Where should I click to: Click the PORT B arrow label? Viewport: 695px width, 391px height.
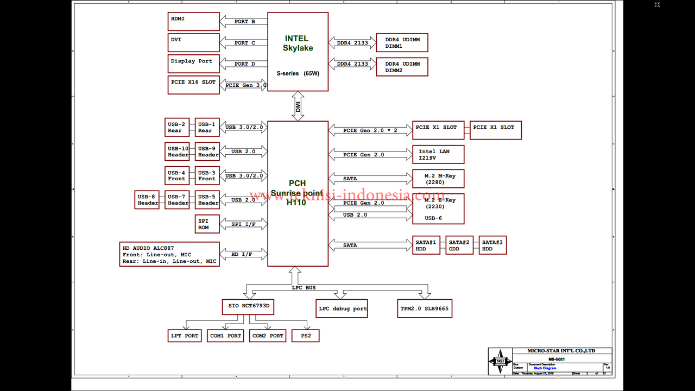pos(245,22)
